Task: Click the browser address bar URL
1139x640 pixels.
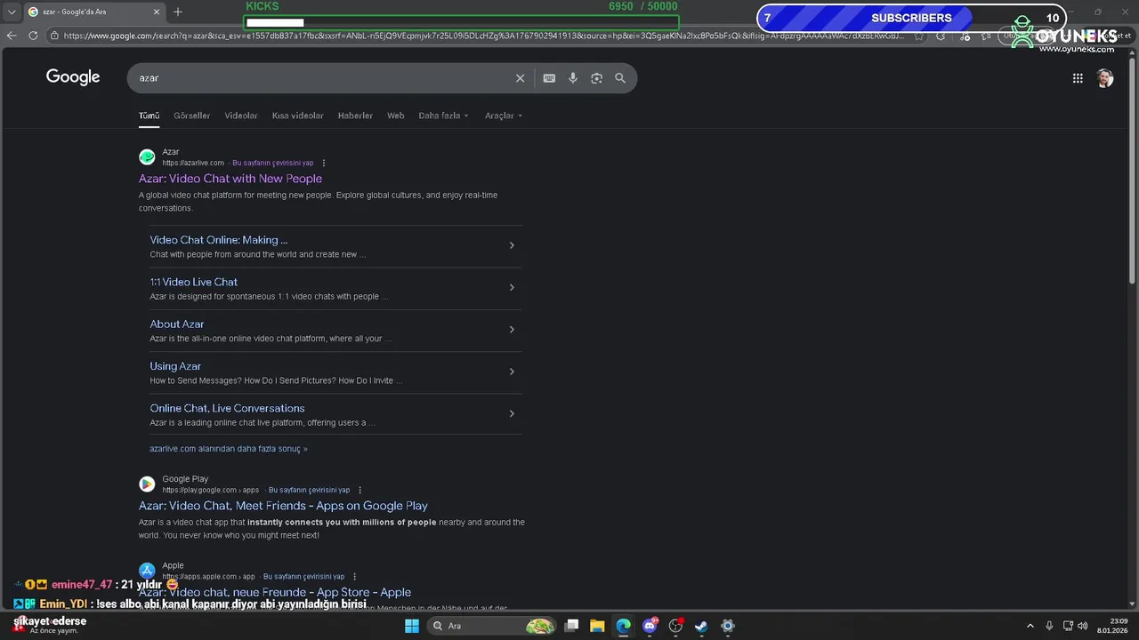Action: 485,36
